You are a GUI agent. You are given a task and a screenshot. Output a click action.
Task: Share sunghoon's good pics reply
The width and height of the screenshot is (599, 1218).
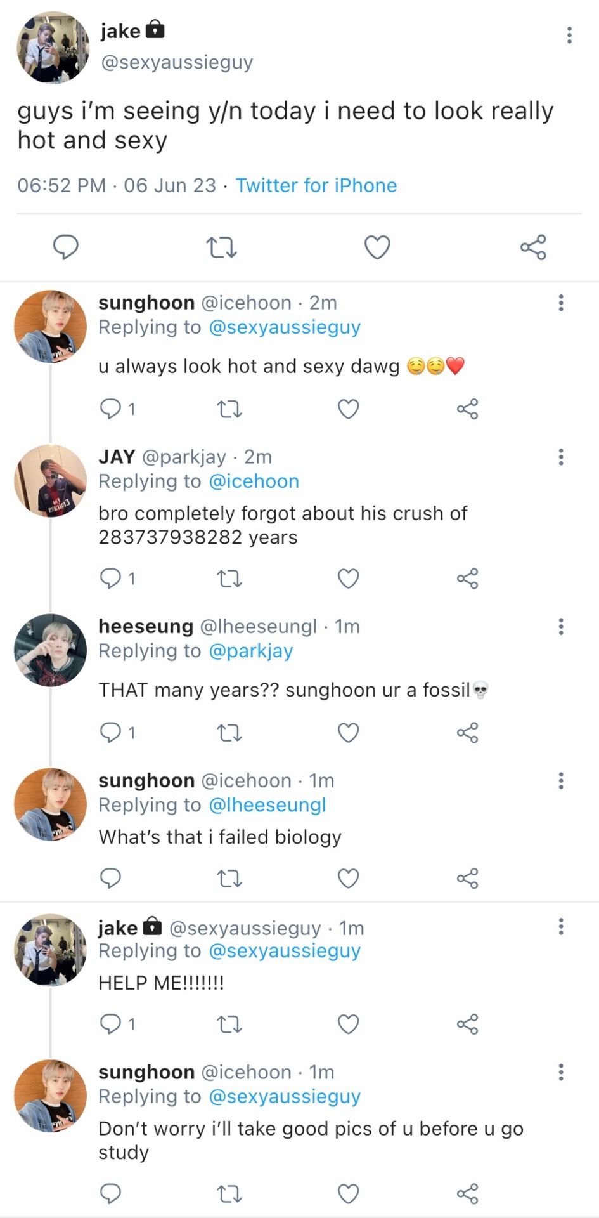[x=467, y=1194]
